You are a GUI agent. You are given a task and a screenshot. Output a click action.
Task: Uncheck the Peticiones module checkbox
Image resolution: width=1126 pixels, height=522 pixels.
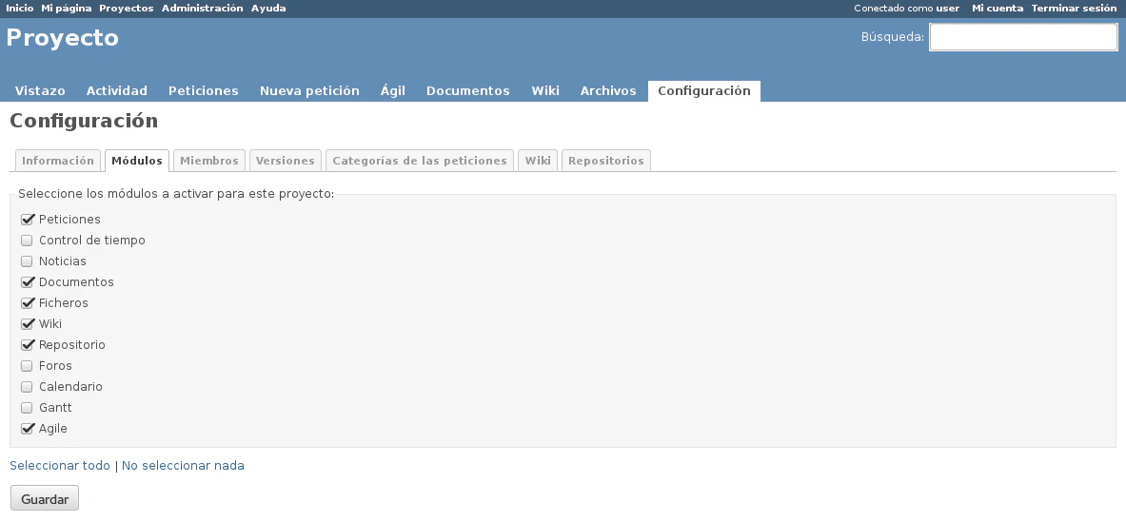pos(28,220)
